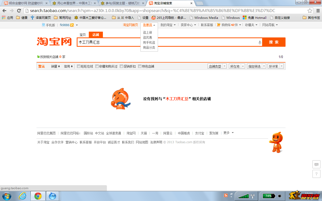This screenshot has height=201, width=322.
Task: Click the browser Forward arrow
Action: pyautogui.click(x=12, y=11)
